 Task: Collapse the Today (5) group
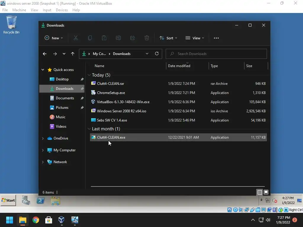(89, 75)
